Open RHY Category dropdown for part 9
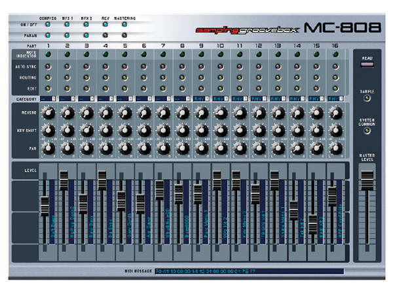393x294 pixels. (x=201, y=99)
